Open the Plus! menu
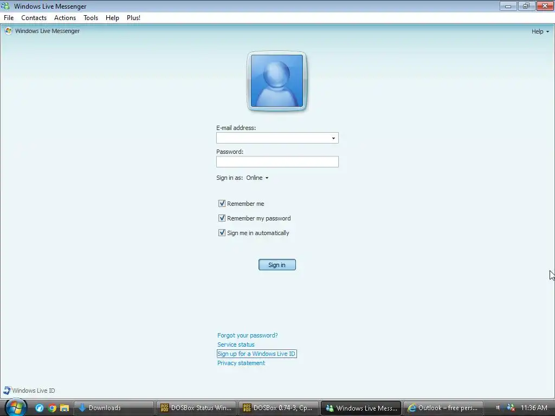This screenshot has height=416, width=555. (x=133, y=18)
